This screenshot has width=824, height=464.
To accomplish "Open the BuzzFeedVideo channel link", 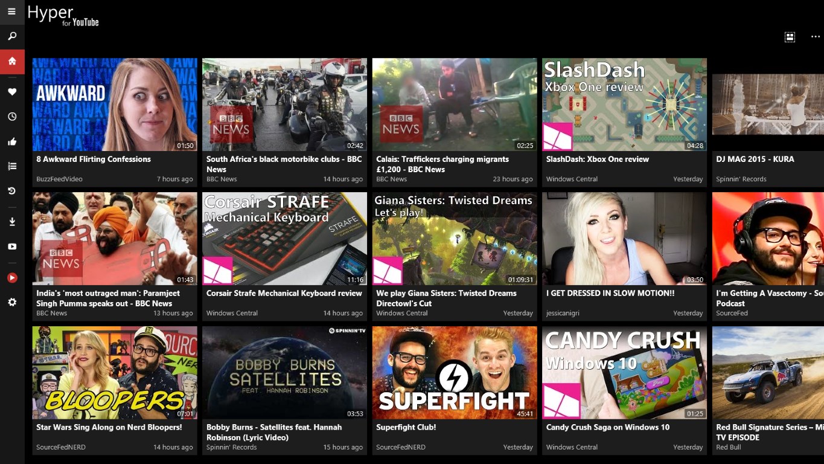I will coord(59,179).
